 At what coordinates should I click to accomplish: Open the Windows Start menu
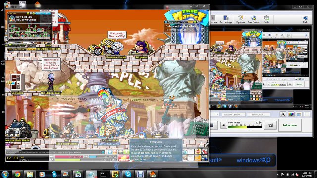click(5, 174)
